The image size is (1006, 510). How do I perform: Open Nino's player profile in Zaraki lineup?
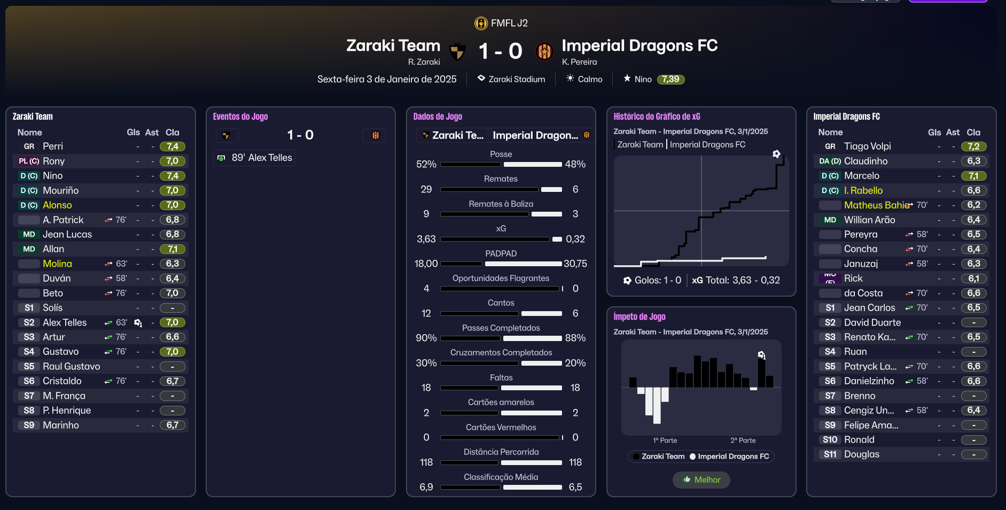click(x=53, y=176)
